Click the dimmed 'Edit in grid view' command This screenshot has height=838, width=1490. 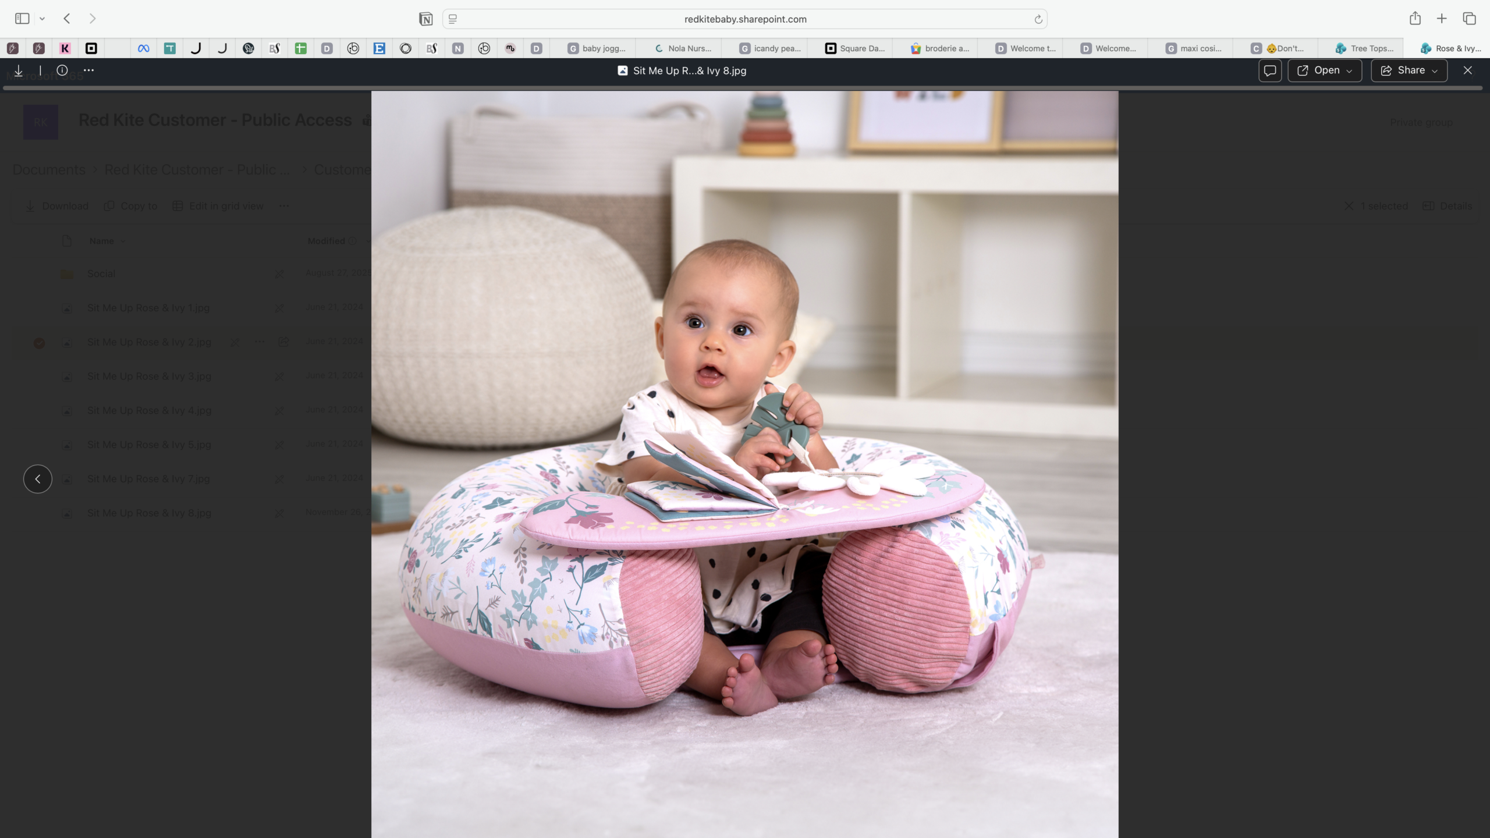pos(218,206)
